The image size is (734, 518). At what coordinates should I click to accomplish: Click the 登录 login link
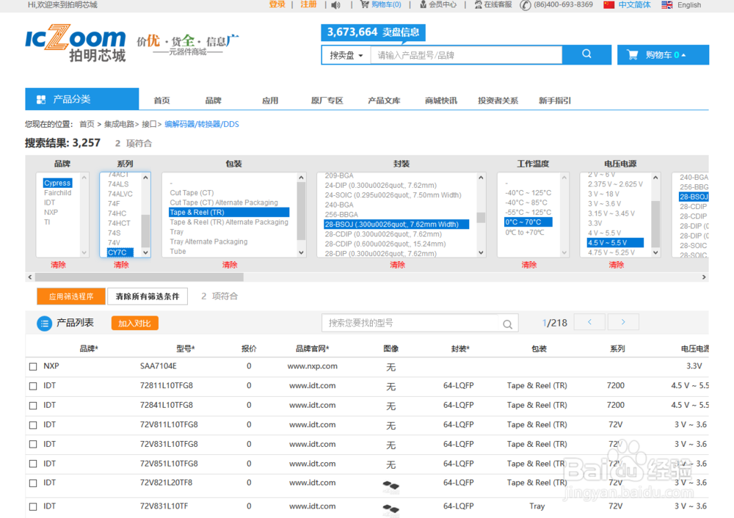tap(277, 4)
